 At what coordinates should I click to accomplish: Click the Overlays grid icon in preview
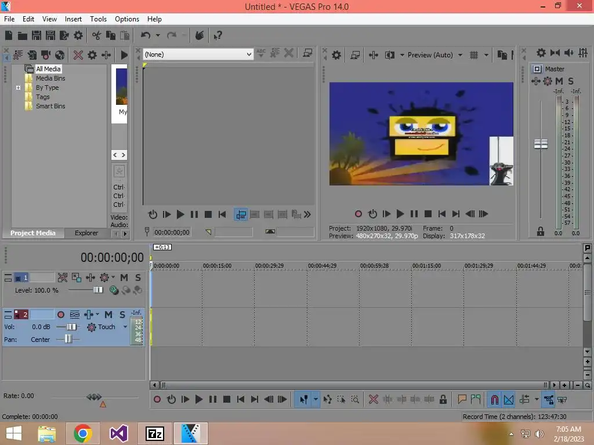click(x=473, y=55)
